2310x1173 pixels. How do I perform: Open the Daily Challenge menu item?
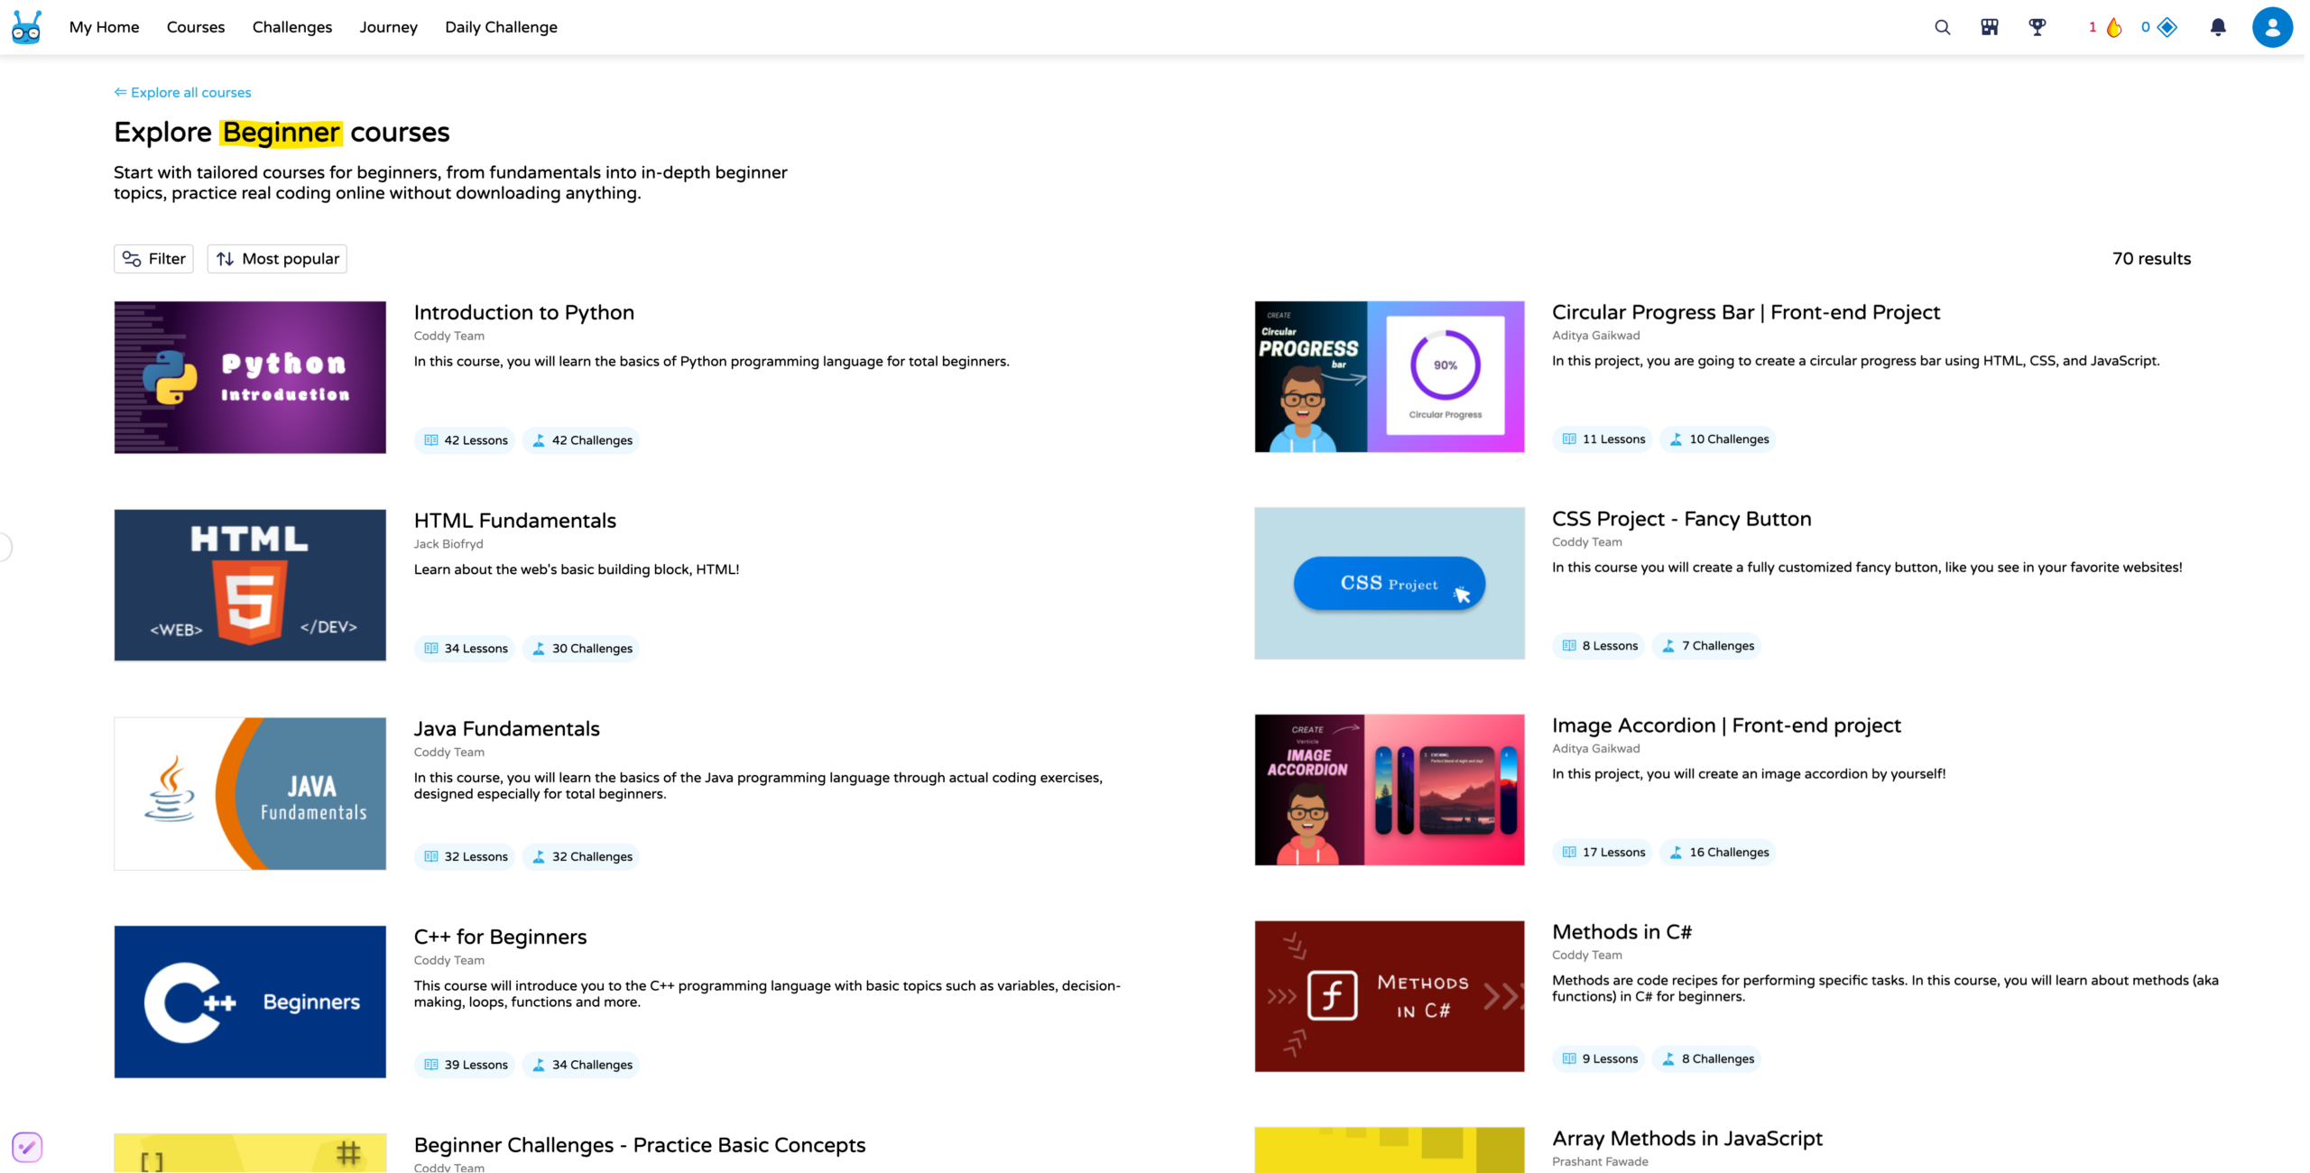(x=501, y=27)
